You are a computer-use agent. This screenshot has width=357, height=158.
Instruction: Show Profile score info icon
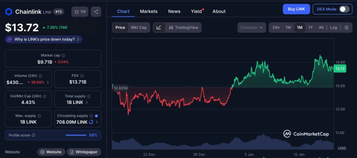coord(33,135)
